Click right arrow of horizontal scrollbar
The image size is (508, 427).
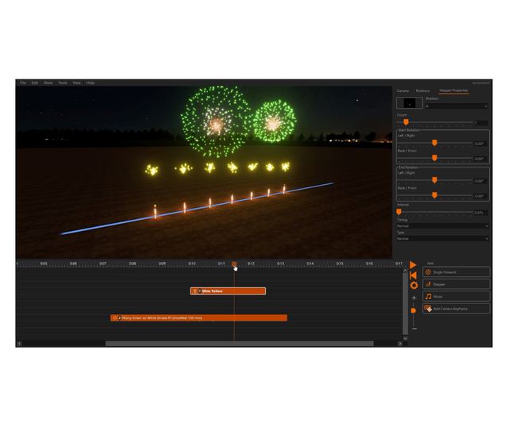pos(400,344)
